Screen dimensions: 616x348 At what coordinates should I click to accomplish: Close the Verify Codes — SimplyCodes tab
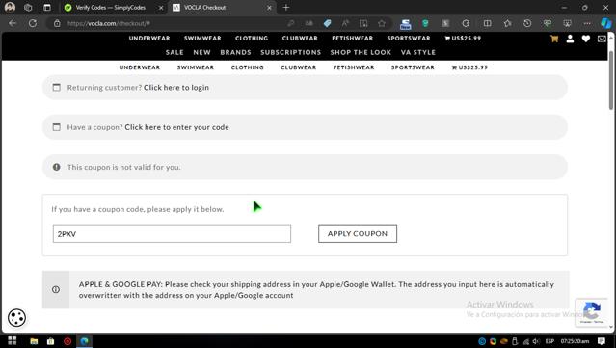point(161,8)
